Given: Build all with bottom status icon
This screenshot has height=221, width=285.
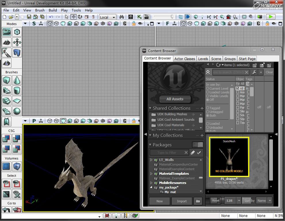Looking at the screenshot, I should [x=135, y=216].
